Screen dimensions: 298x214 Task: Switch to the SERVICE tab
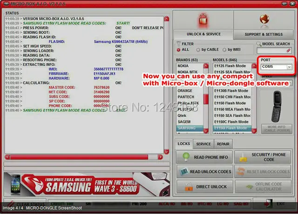203,144
